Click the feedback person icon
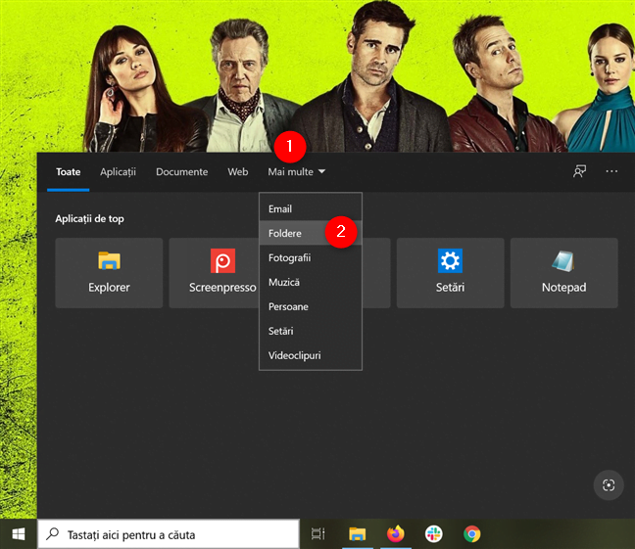Viewport: 635px width, 549px height. (x=579, y=171)
